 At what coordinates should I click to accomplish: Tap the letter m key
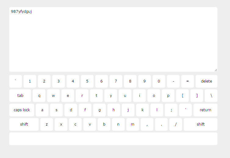[133, 124]
